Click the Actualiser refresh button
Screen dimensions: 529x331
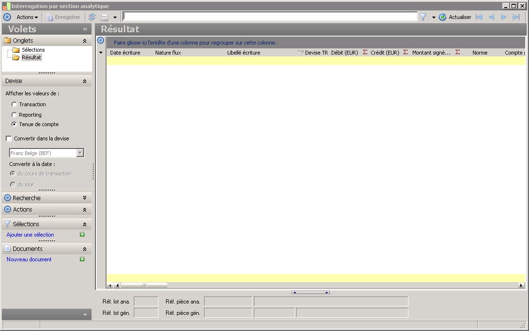(x=455, y=17)
